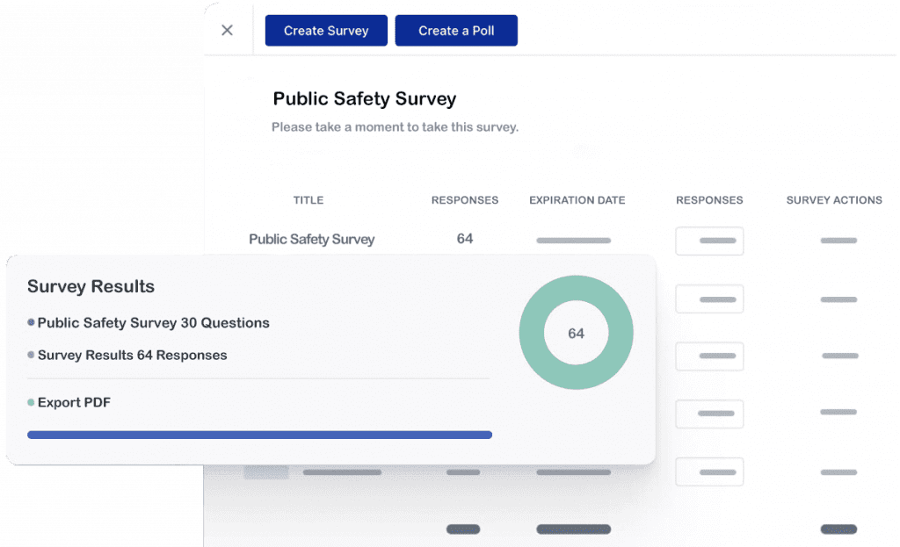Open the Survey Results panel header
Viewport: 900px width, 547px height.
click(91, 286)
